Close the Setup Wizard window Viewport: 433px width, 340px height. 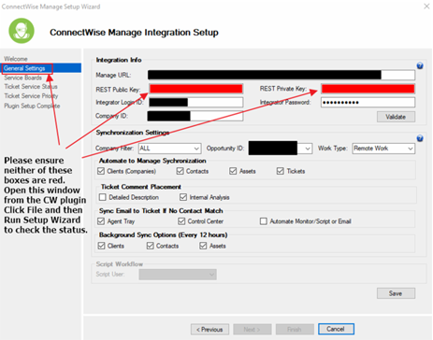tap(426, 7)
